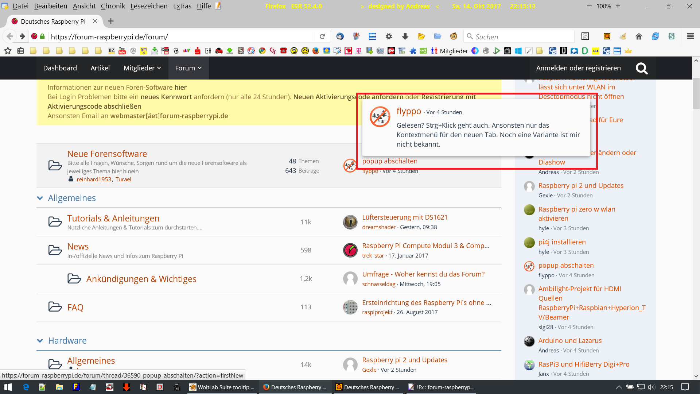Click the bookmark star icon in bookmarks bar

pyautogui.click(x=8, y=51)
